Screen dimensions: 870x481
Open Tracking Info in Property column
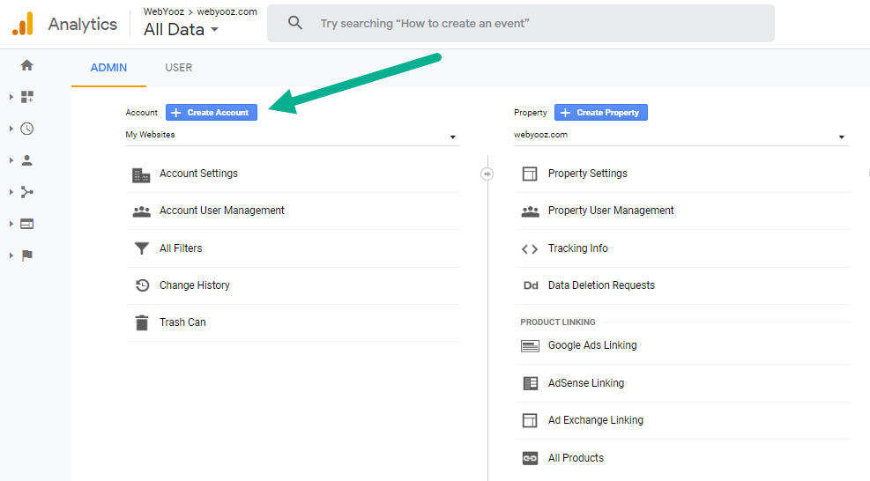(577, 248)
